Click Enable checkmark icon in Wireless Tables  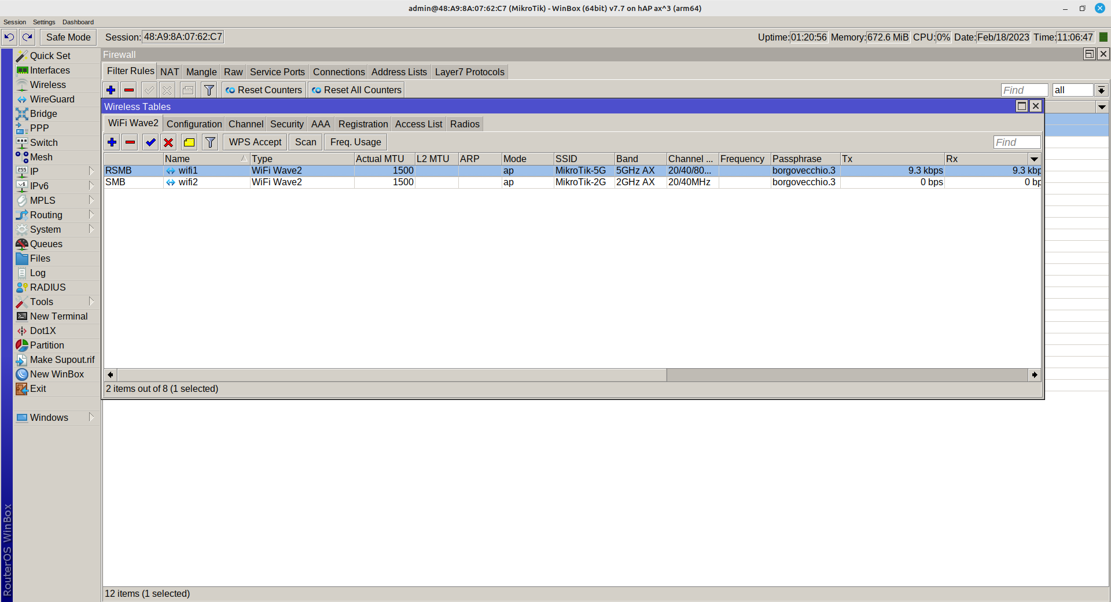click(x=150, y=142)
